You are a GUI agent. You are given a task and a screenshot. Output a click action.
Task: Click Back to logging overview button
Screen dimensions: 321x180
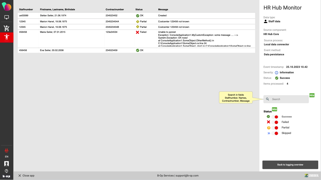(290, 165)
